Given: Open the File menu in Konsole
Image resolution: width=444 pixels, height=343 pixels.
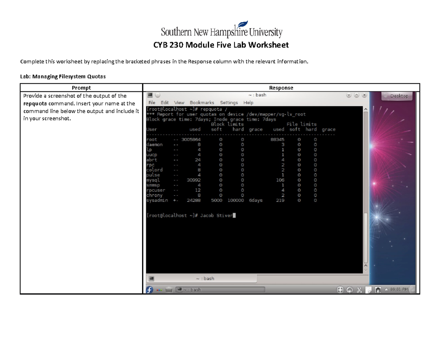Looking at the screenshot, I should [152, 102].
